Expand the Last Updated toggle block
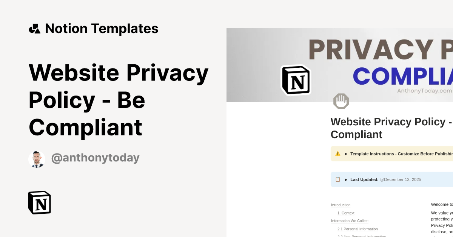Screen dimensions: 453x237 346,179
